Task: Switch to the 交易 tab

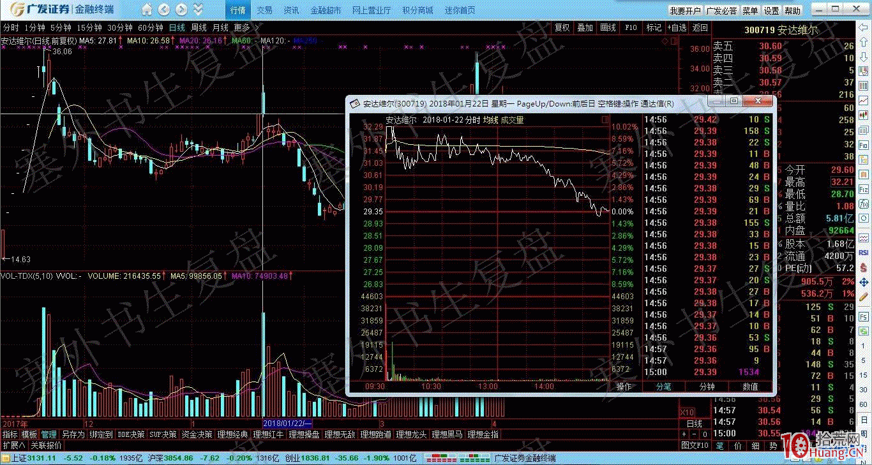Action: coord(264,10)
